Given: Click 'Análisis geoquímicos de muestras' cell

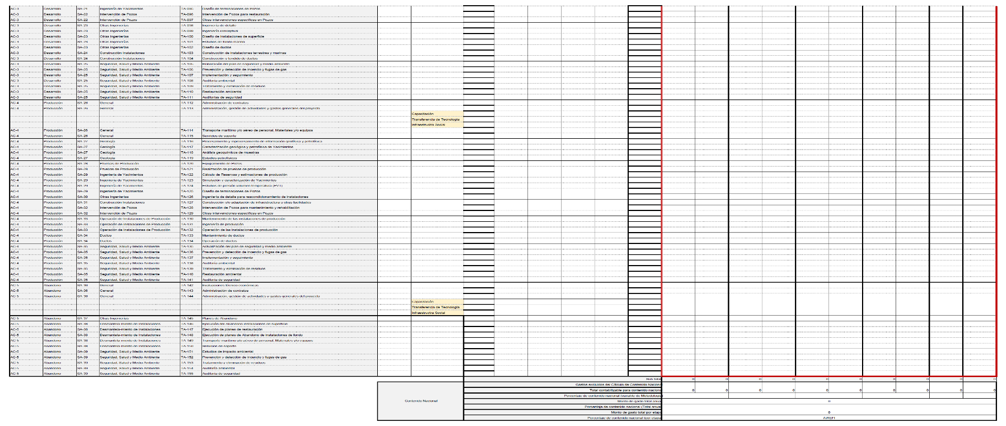Looking at the screenshot, I should [x=230, y=152].
